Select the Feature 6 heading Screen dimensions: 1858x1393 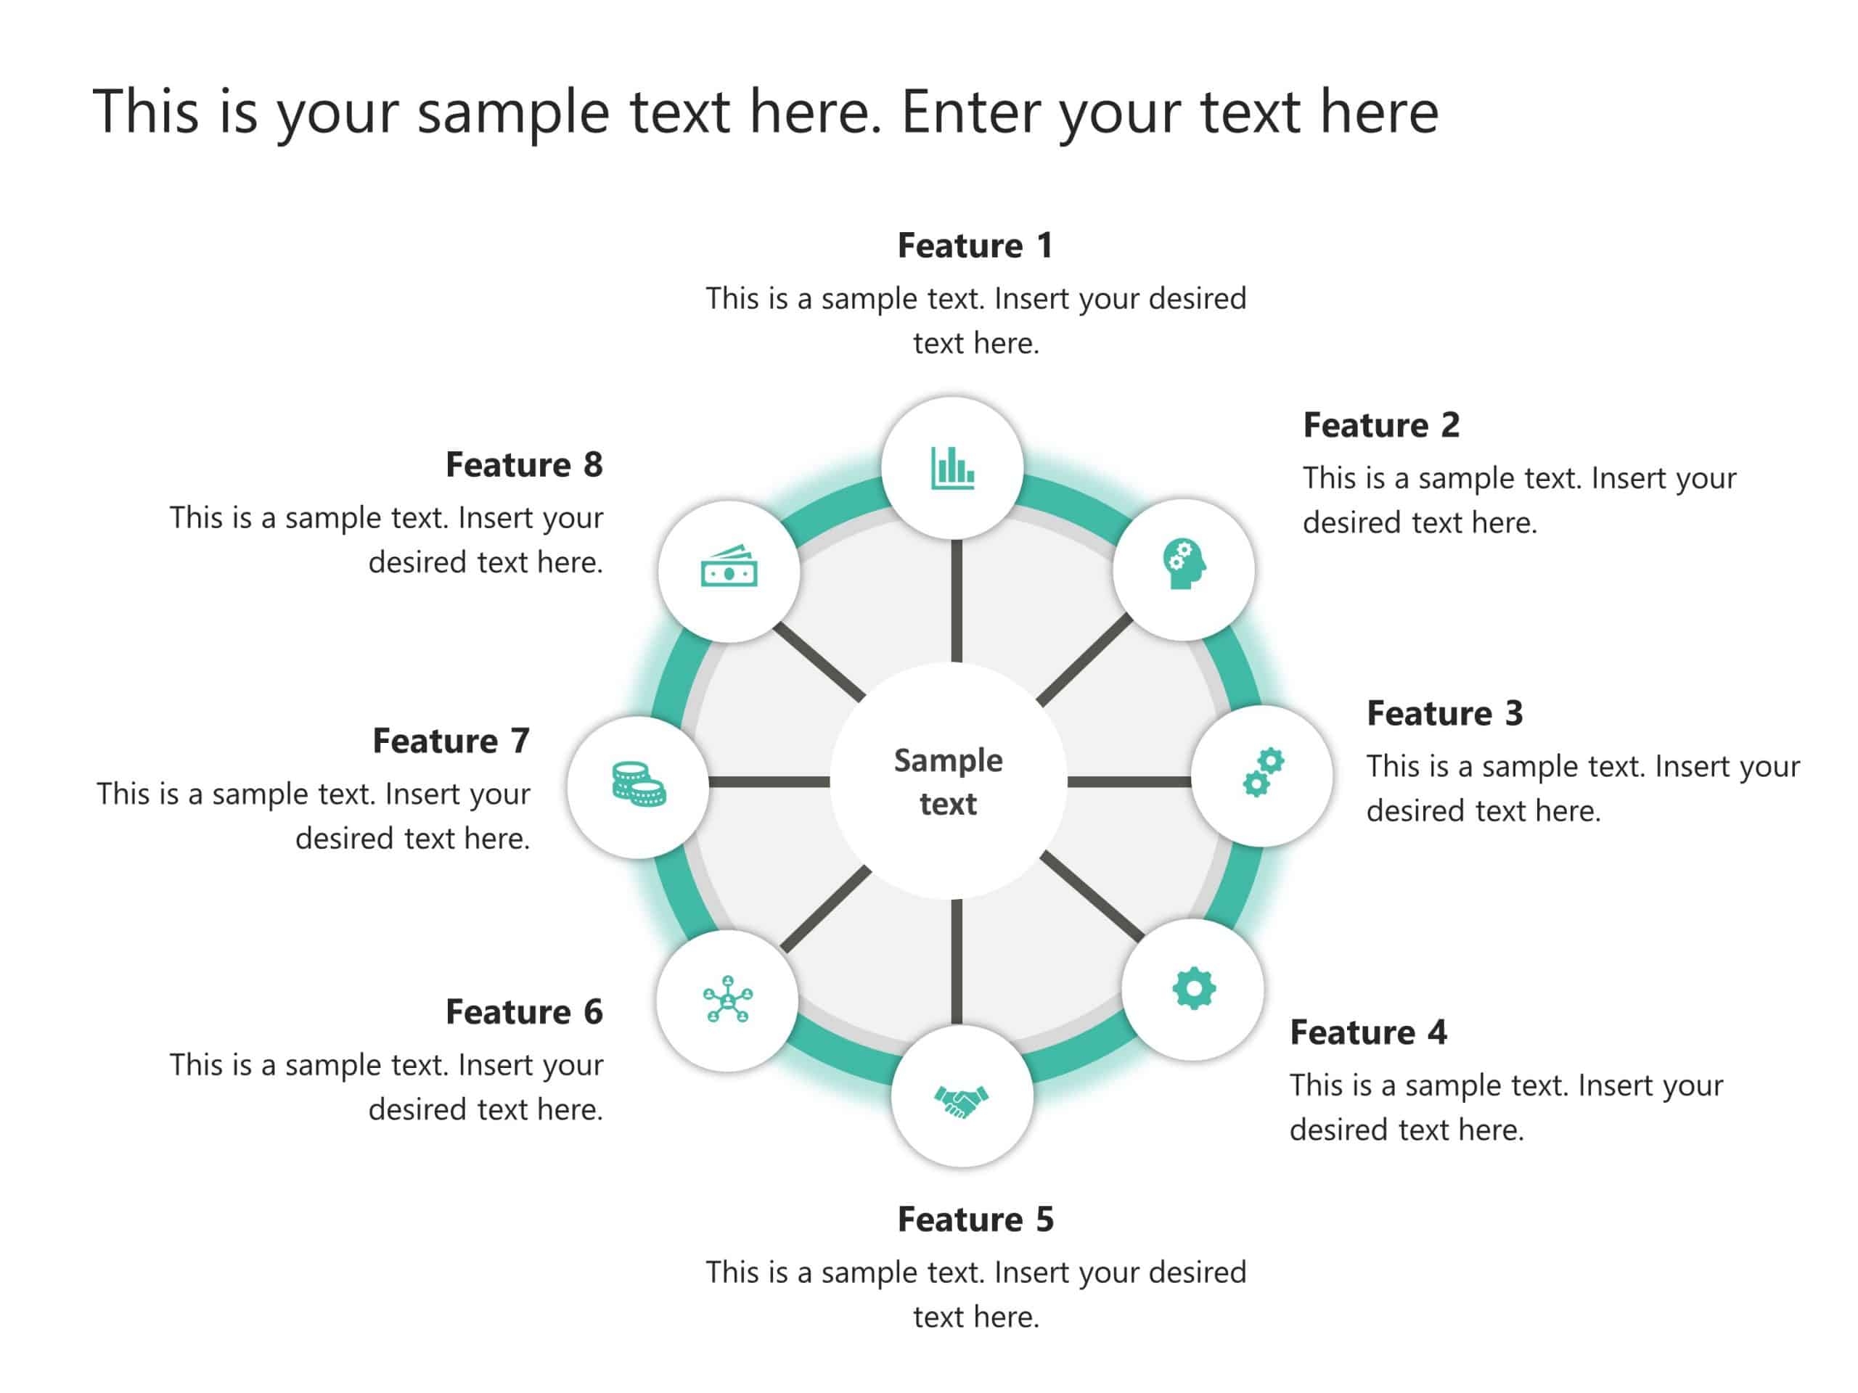tap(523, 1013)
